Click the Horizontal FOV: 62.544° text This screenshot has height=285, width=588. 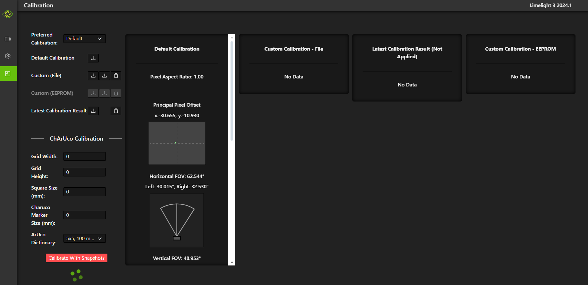pyautogui.click(x=177, y=176)
